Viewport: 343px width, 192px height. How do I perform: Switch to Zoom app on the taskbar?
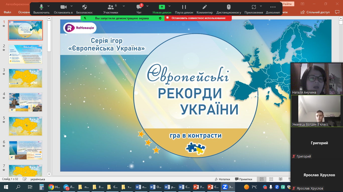pos(228,187)
